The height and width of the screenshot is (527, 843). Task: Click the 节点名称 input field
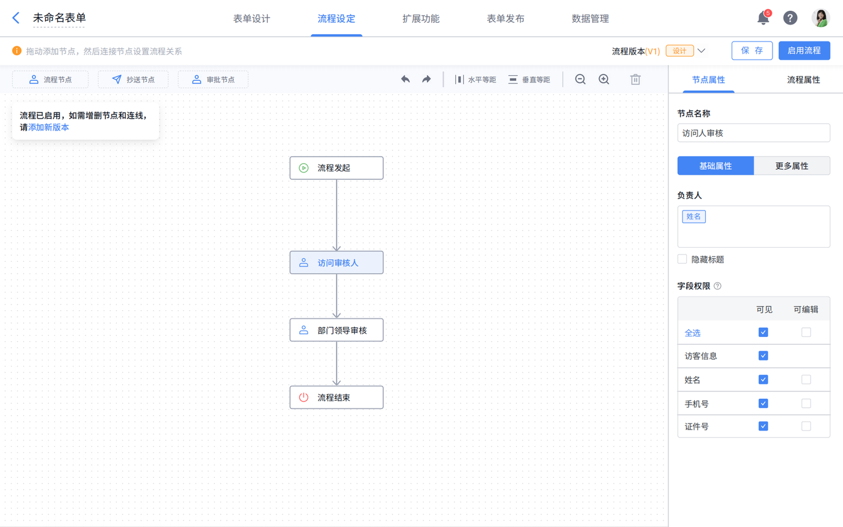754,133
